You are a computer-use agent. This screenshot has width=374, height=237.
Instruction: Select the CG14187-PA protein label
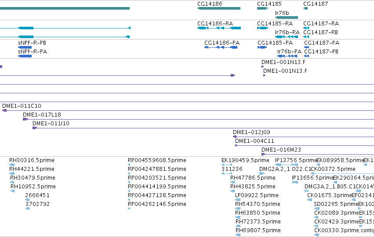[322, 43]
